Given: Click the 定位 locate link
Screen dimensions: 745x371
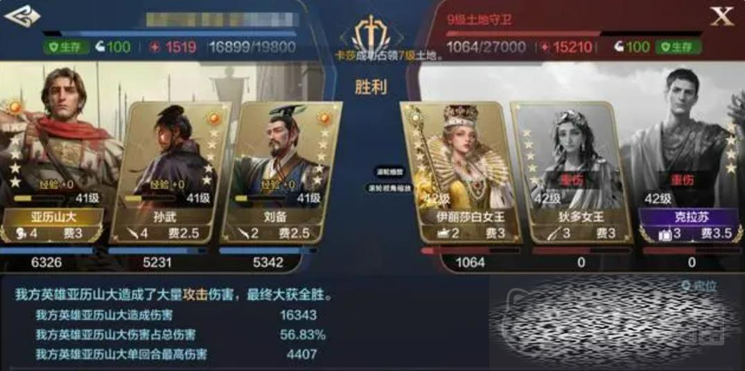Looking at the screenshot, I should click(699, 285).
